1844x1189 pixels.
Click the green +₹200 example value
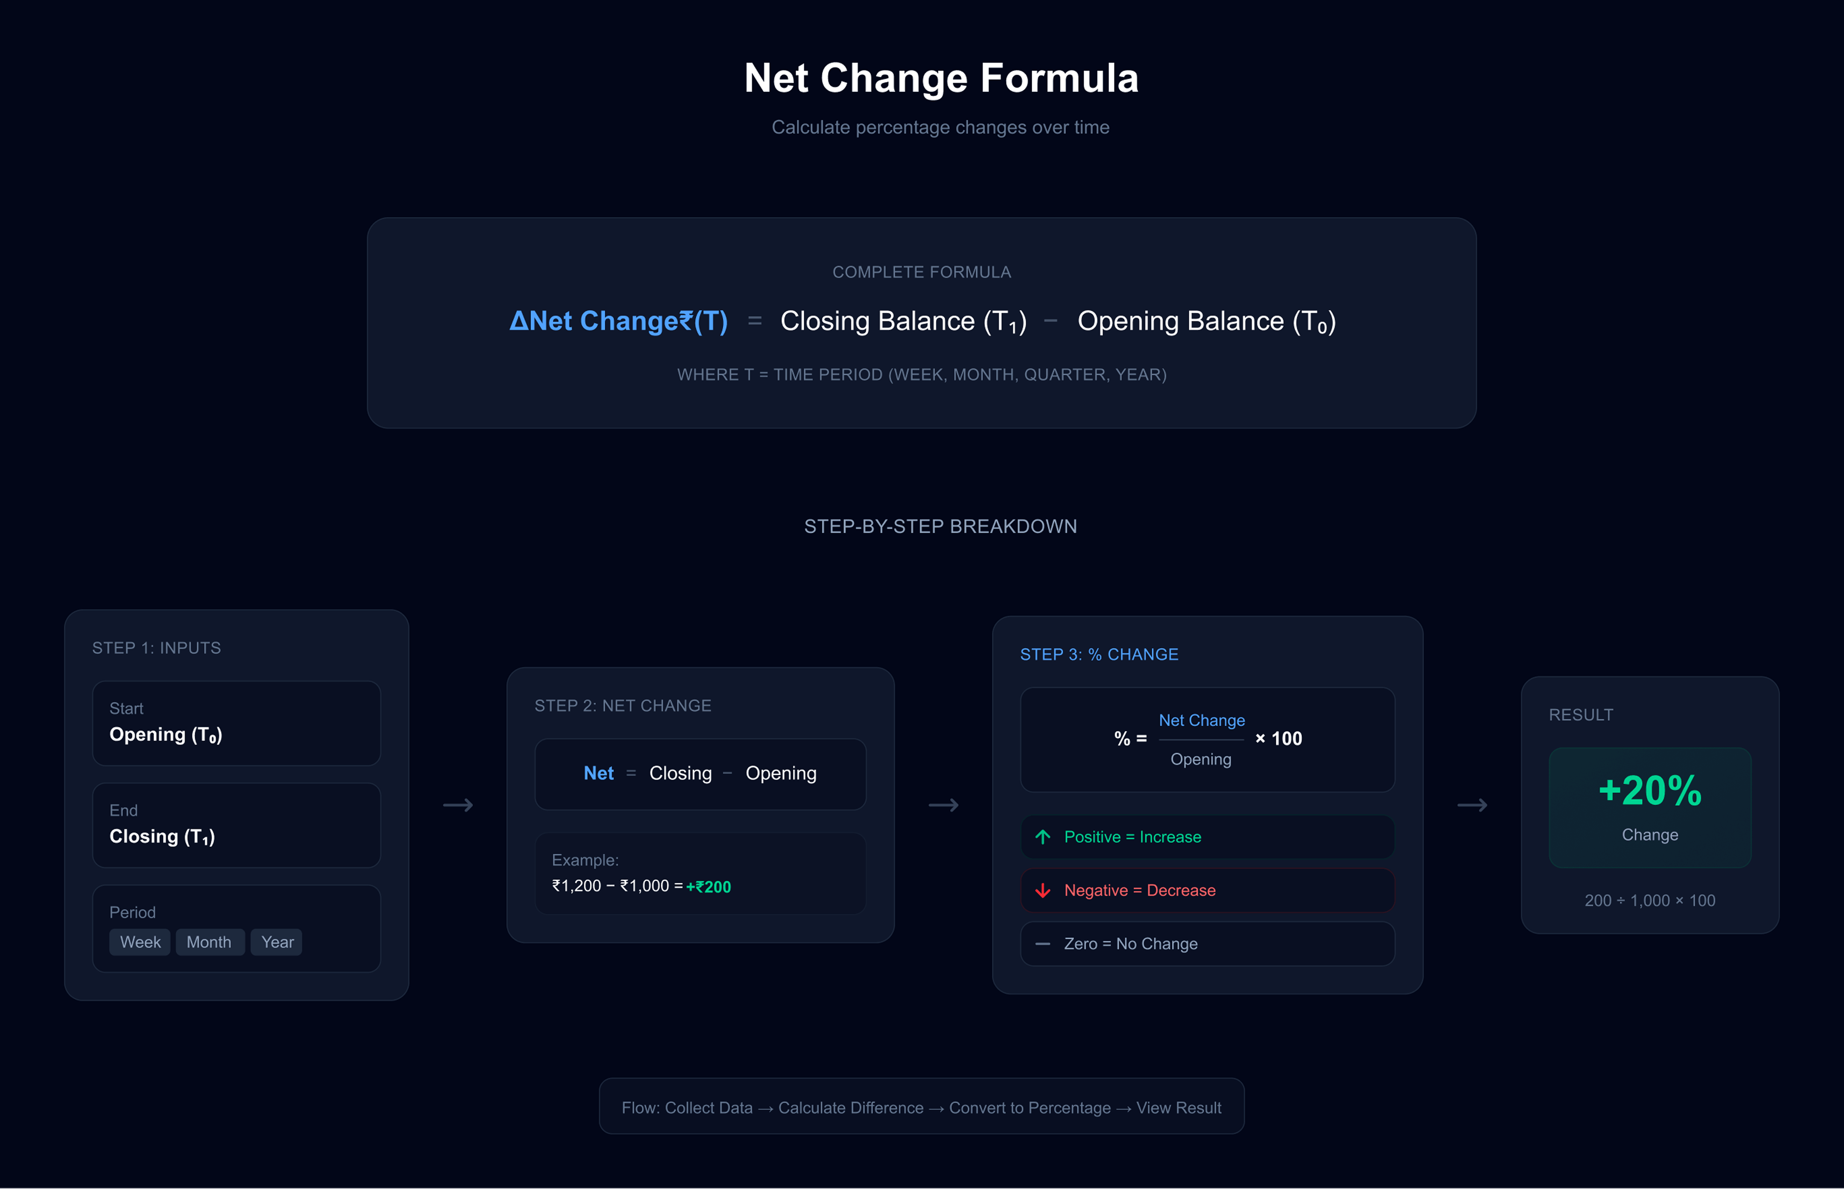pos(709,886)
